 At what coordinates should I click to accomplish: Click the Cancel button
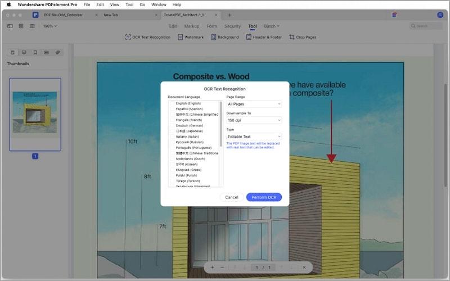(x=232, y=197)
